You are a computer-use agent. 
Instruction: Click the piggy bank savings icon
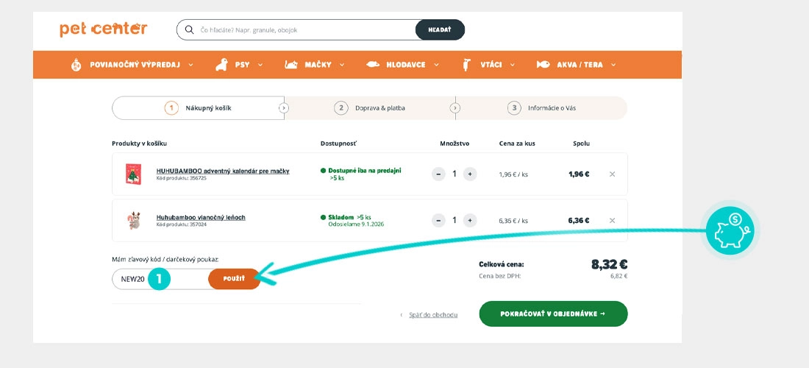coord(729,230)
